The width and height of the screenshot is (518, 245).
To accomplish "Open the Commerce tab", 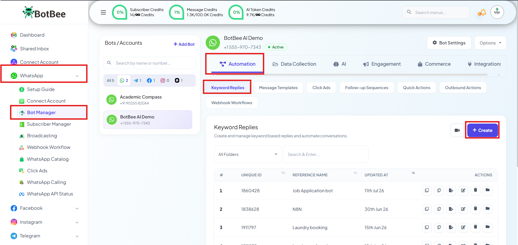I will pos(434,64).
